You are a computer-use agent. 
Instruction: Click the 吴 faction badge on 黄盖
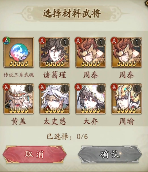point(6,87)
